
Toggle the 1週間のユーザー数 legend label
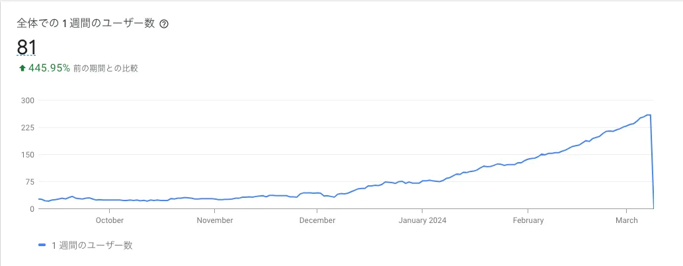pyautogui.click(x=92, y=245)
